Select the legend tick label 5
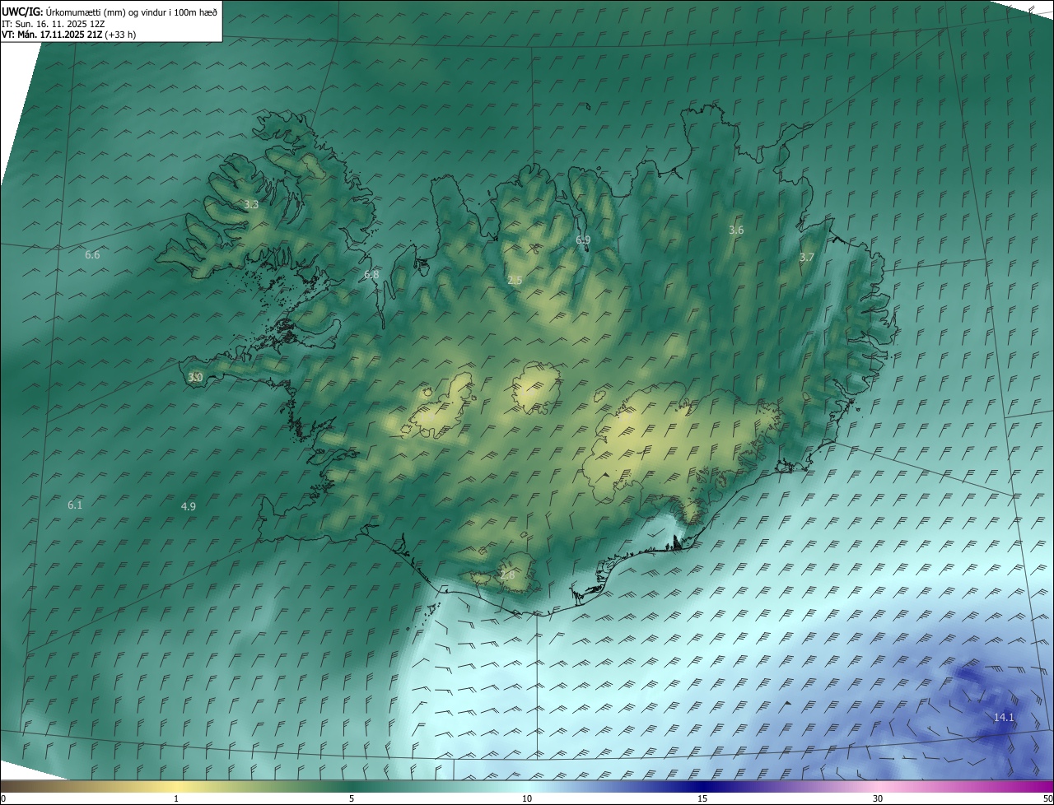The height and width of the screenshot is (805, 1054). click(352, 799)
